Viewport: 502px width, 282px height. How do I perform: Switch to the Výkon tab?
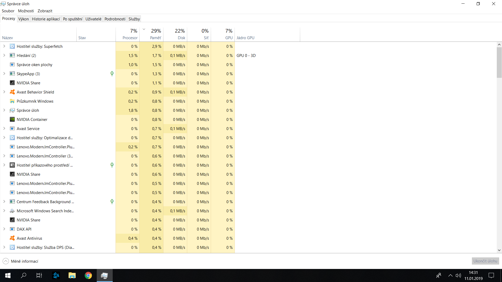(x=24, y=19)
